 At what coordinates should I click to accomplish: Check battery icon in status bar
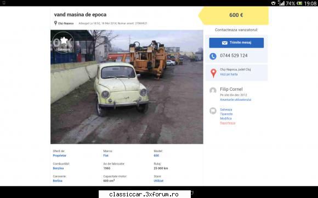(x=299, y=3)
